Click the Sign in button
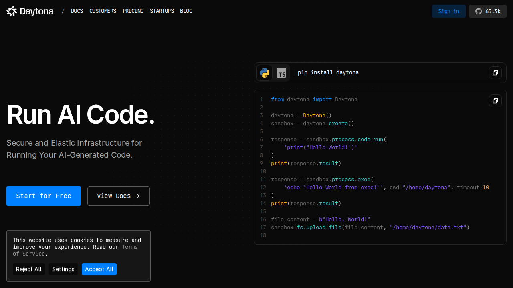This screenshot has height=288, width=513. coord(448,11)
